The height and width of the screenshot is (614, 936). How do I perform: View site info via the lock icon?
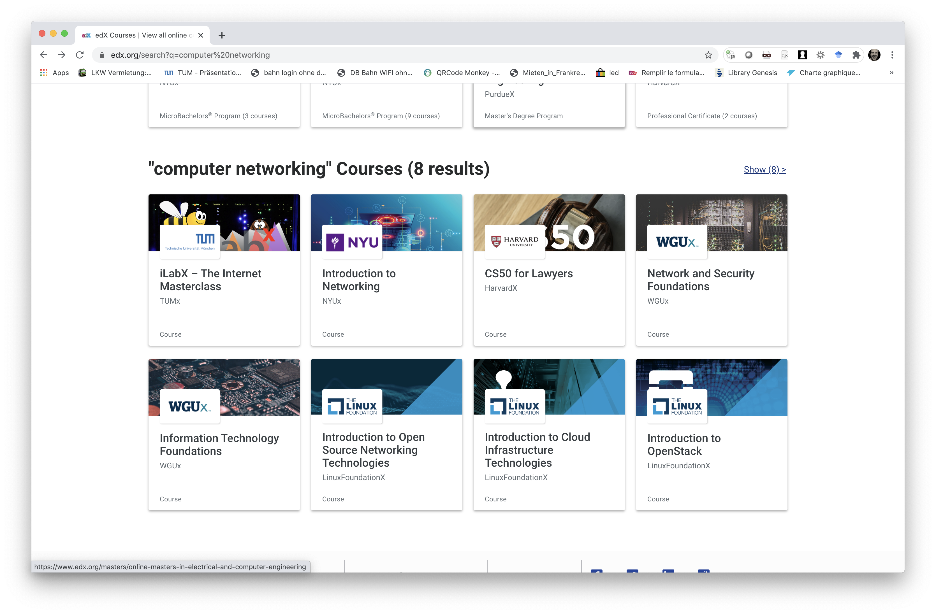[102, 55]
